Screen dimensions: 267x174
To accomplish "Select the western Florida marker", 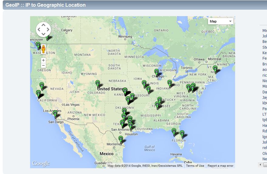I will [174, 131].
